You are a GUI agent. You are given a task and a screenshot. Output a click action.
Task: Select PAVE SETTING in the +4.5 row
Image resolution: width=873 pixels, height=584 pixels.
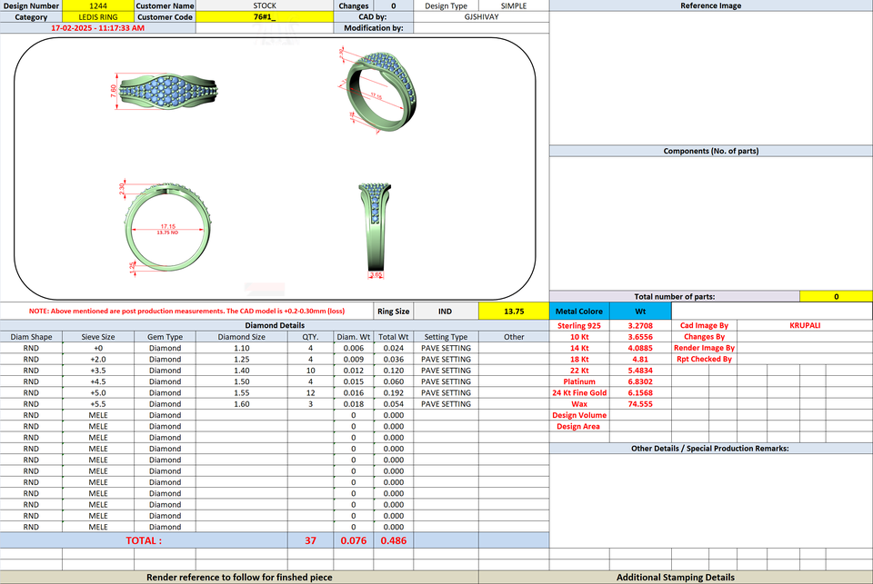446,381
